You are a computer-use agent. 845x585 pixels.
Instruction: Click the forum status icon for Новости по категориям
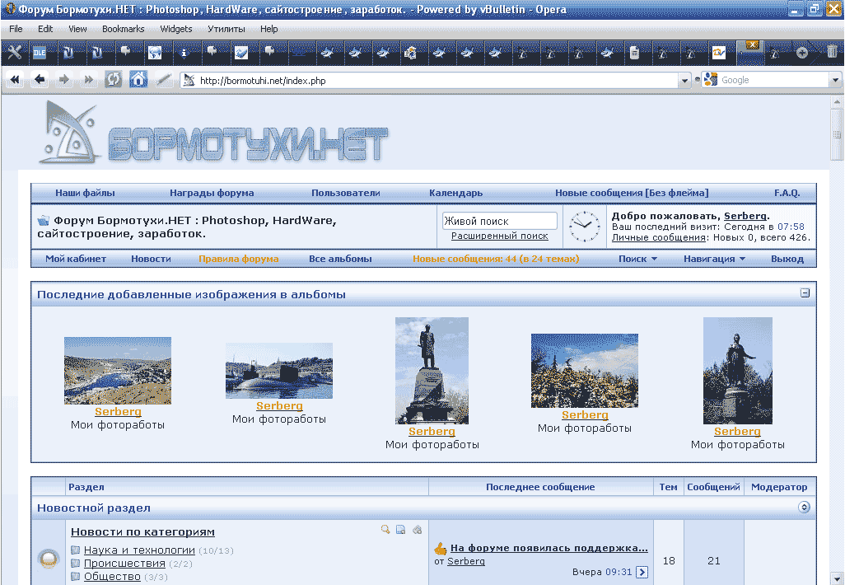click(x=49, y=558)
